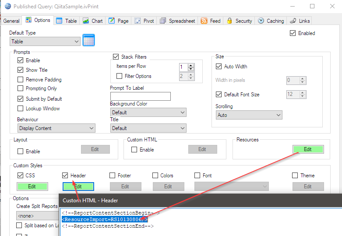Click the Options tab icon
This screenshot has height=236, width=342.
pos(28,20)
